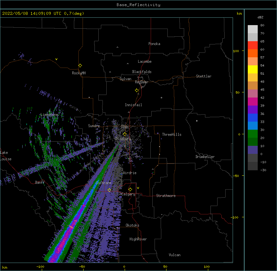The width and height of the screenshot is (277, 271).
Task: Click the Base_Reflectivity title text
Action: pyautogui.click(x=138, y=5)
